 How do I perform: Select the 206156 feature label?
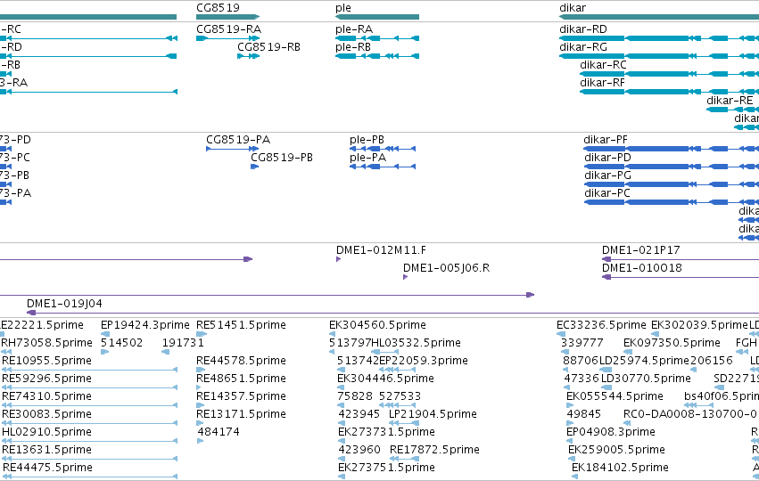[x=712, y=361]
